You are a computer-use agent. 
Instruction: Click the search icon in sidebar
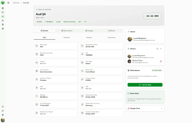coord(3,107)
